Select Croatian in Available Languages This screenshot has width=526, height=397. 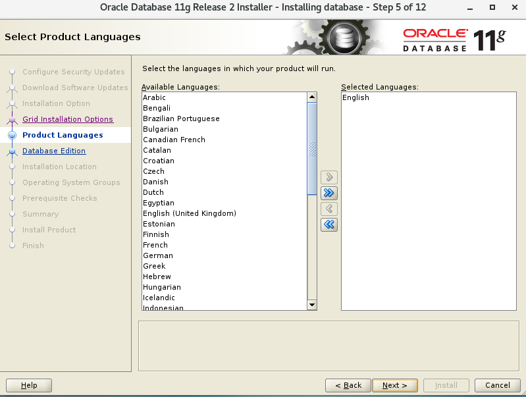(224, 161)
